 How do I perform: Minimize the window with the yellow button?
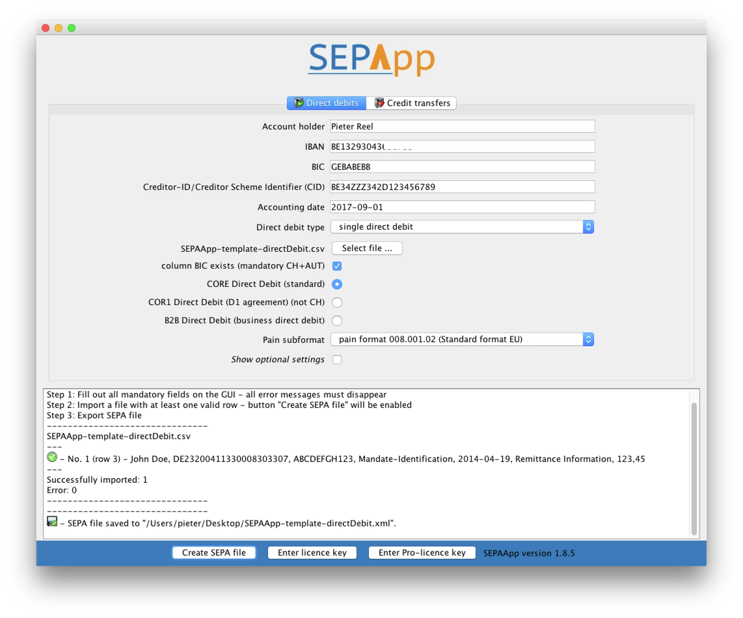click(x=58, y=28)
